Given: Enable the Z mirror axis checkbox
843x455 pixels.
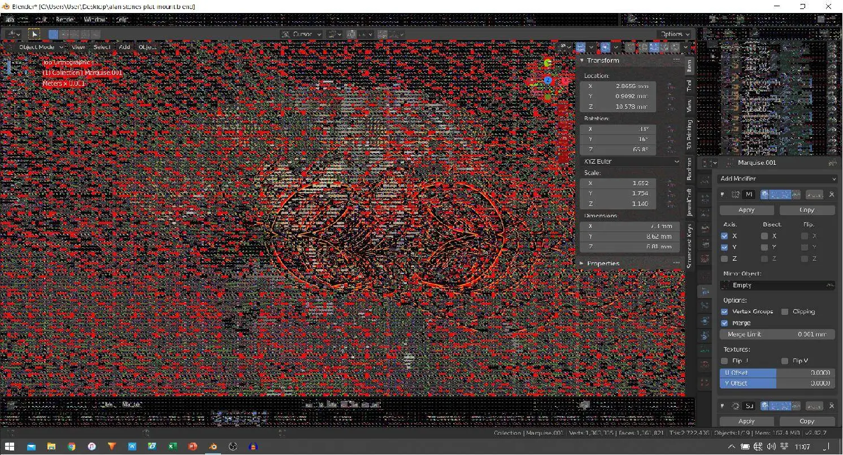Looking at the screenshot, I should [x=724, y=259].
